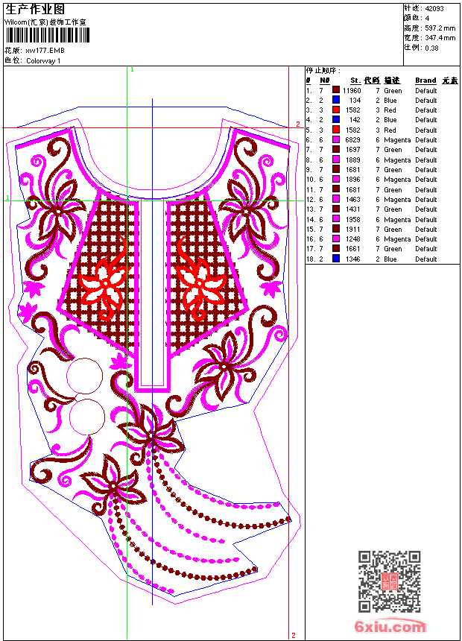462x641 pixels.
Task: Click the QR code image
Action: pos(389,581)
